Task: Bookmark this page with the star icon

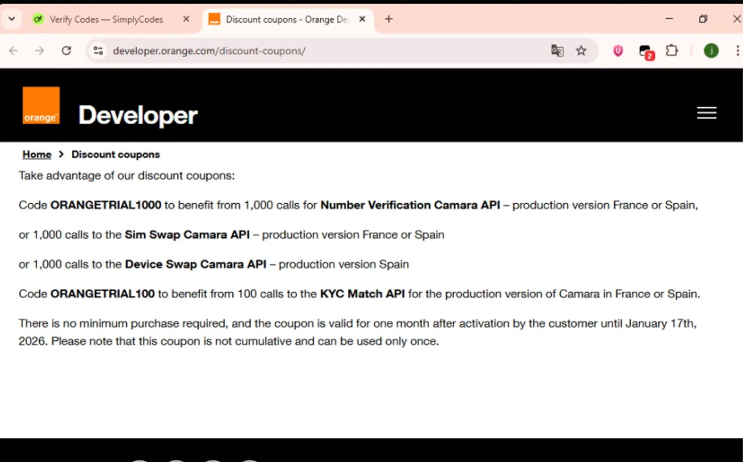Action: 581,50
